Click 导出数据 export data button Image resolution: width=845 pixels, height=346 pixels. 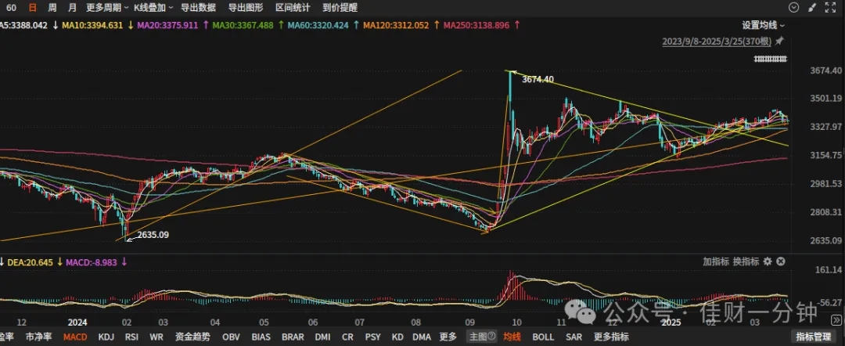198,8
